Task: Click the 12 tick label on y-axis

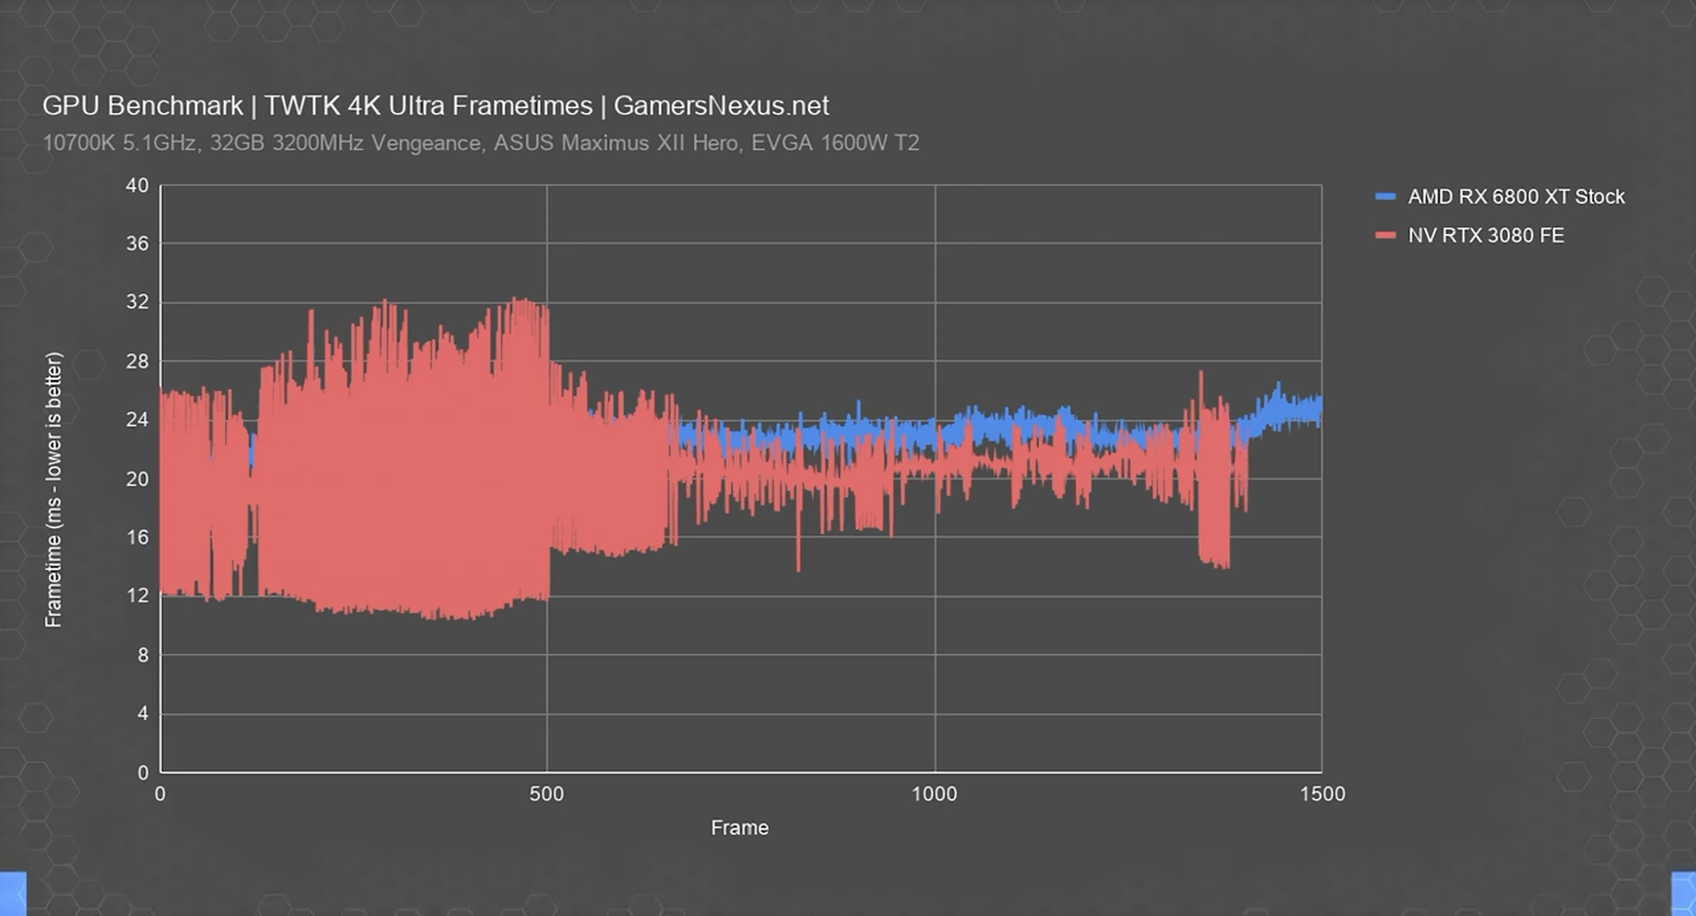Action: [137, 595]
